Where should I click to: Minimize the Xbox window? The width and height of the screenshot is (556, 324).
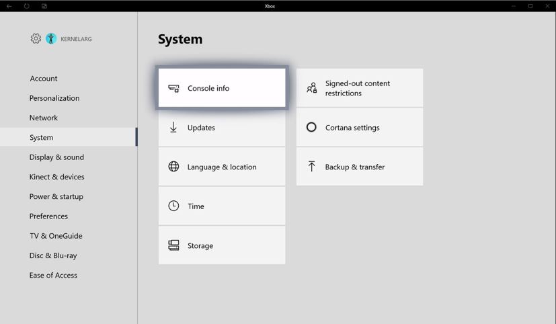click(514, 6)
